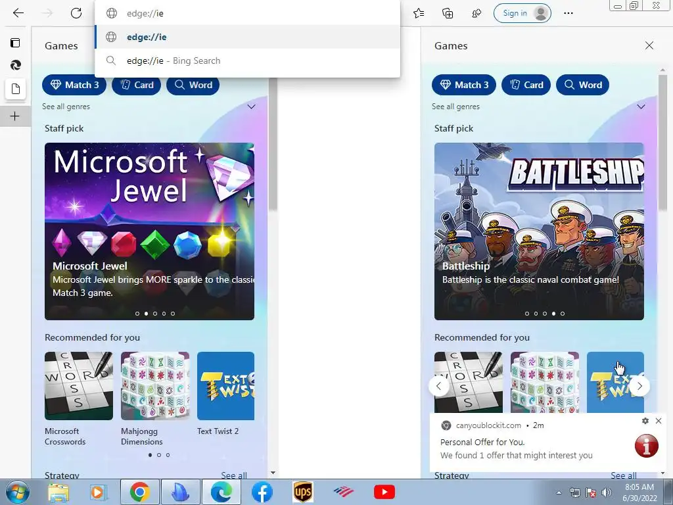Show hidden system tray icons arrow
The image size is (673, 505).
[559, 493]
